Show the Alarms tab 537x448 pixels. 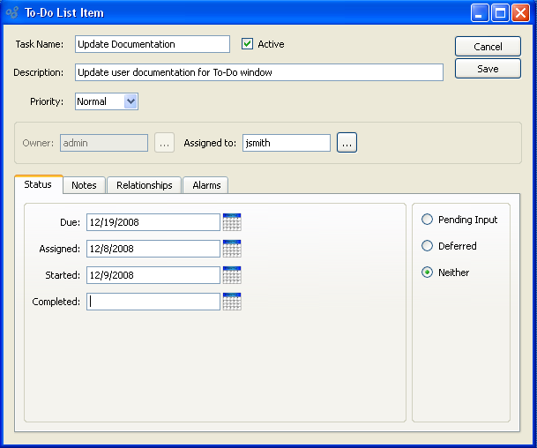tap(206, 185)
